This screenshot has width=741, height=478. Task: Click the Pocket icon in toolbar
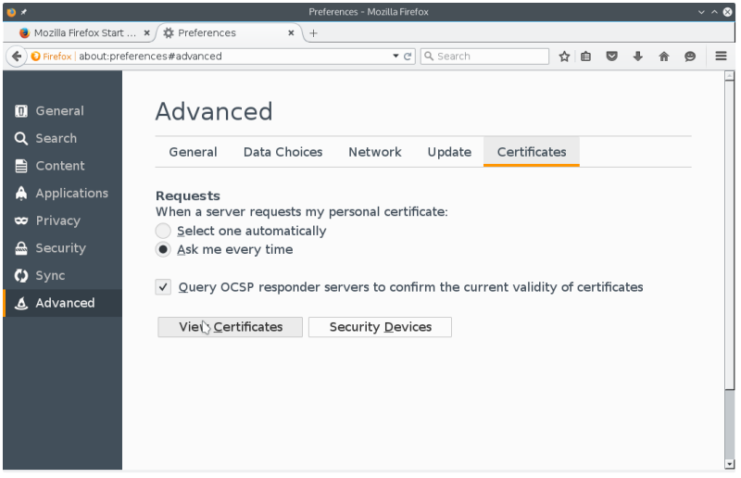click(x=612, y=57)
